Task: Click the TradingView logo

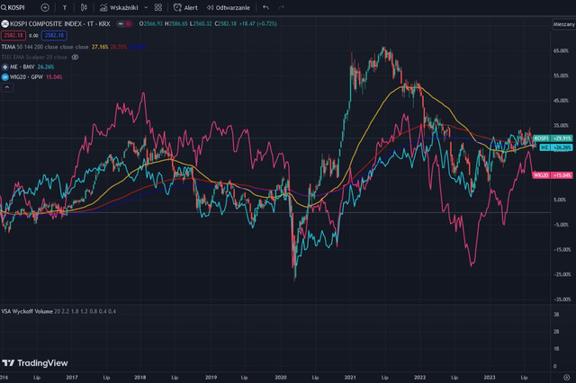Action: click(x=35, y=363)
